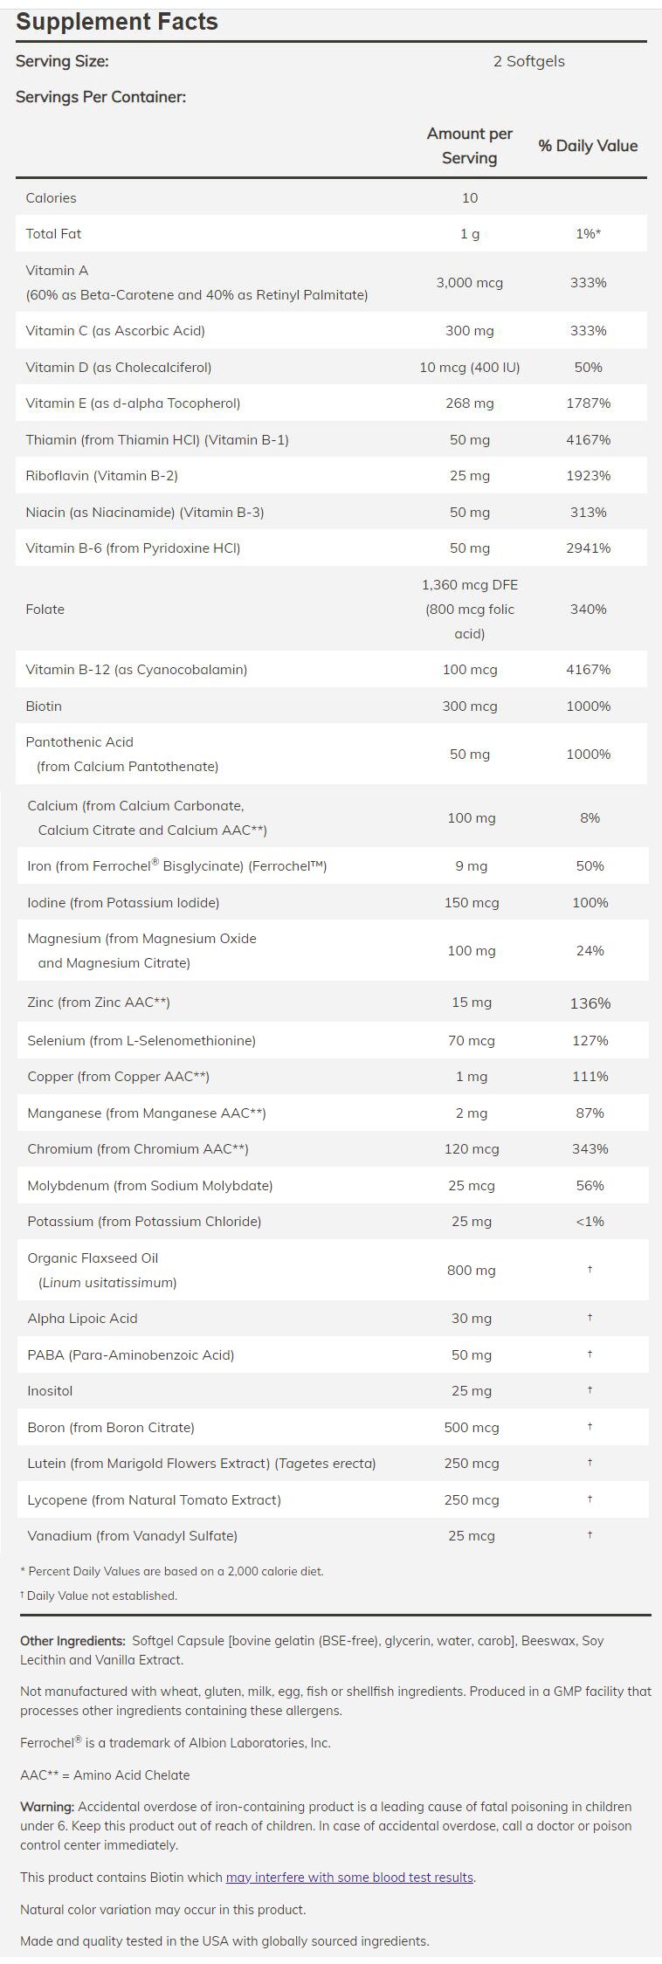Screen dimensions: 662x1964
Task: Click the Zinc 136% daily value
Action: [x=590, y=1003]
